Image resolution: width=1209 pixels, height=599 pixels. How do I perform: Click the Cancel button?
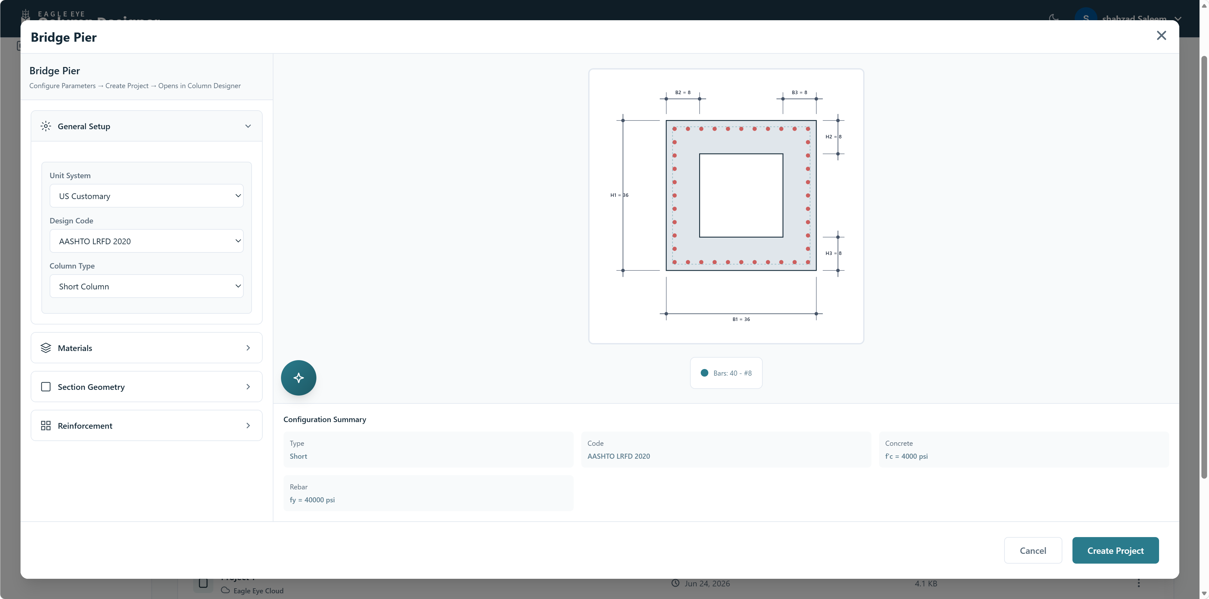[1033, 550]
